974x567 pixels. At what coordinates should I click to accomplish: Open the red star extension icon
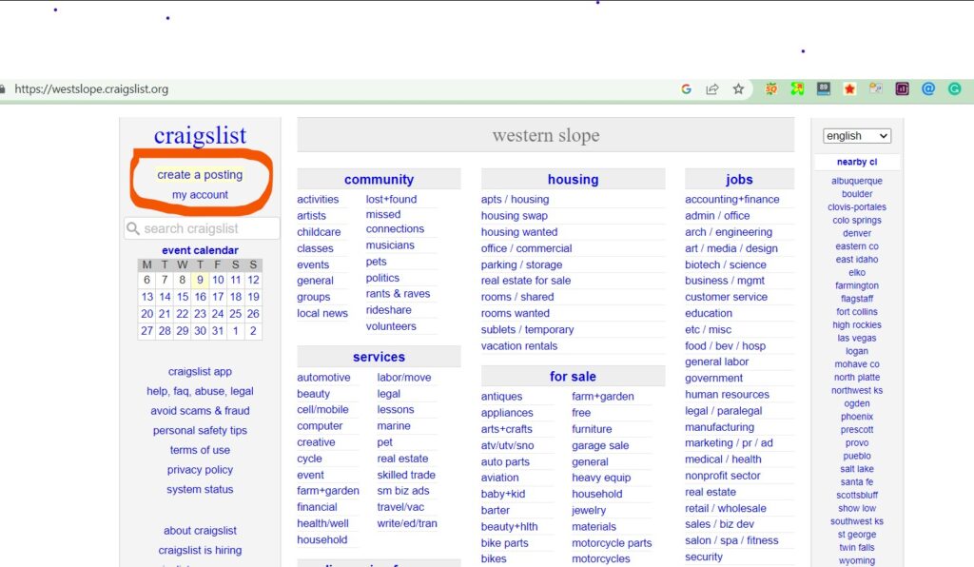coord(849,88)
